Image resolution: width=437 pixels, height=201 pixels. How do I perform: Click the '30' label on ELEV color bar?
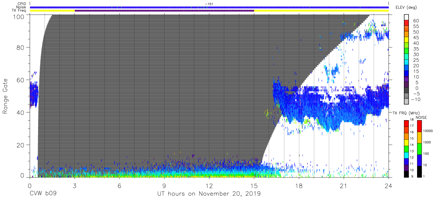(x=416, y=55)
